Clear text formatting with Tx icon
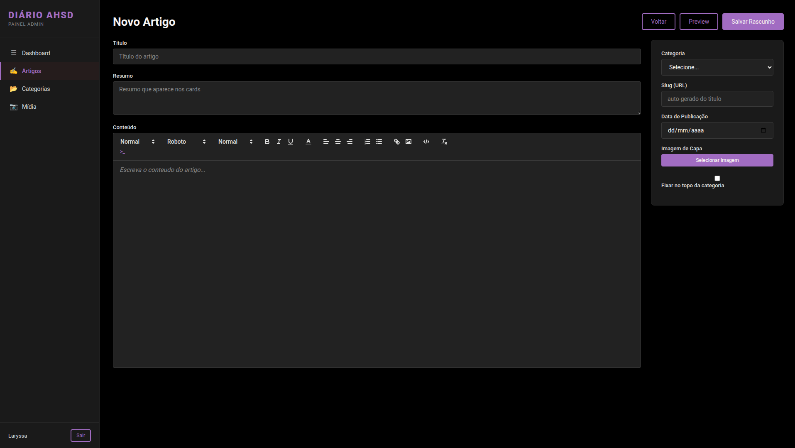The image size is (795, 448). (444, 142)
